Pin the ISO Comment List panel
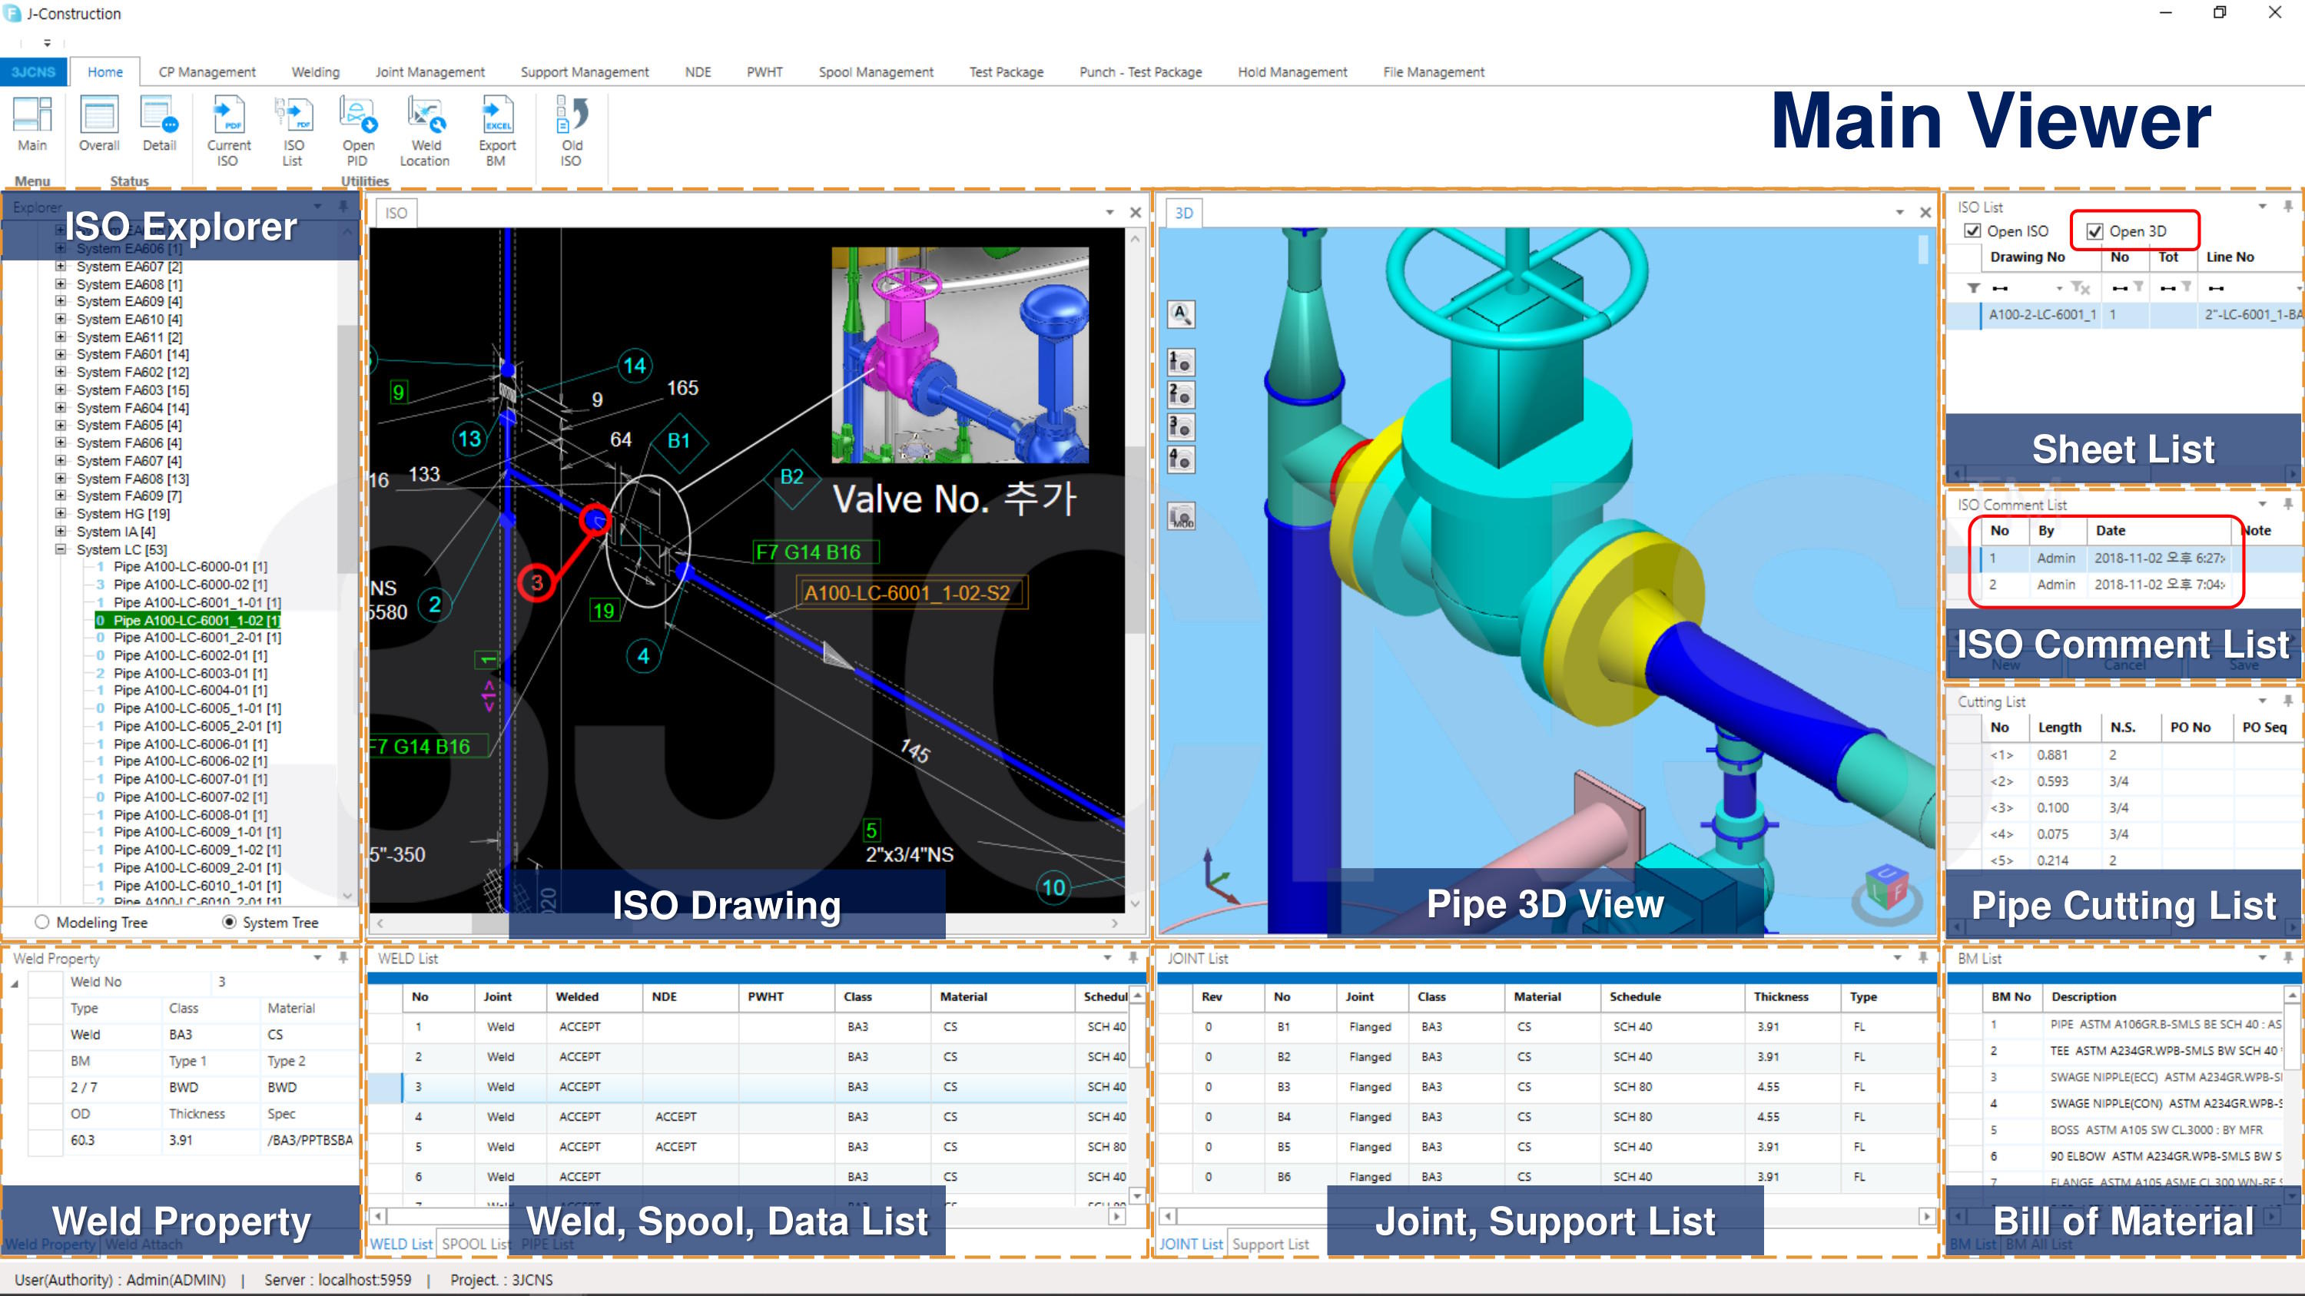2305x1296 pixels. (2288, 505)
